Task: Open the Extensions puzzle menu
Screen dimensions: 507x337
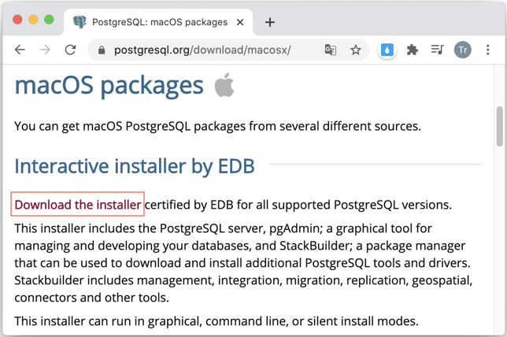Action: point(413,50)
